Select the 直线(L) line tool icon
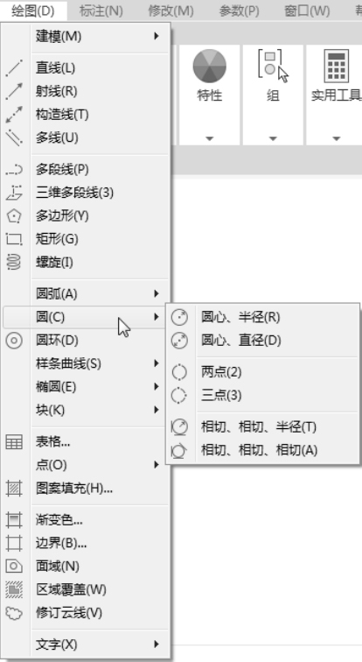The image size is (362, 662). click(x=14, y=68)
